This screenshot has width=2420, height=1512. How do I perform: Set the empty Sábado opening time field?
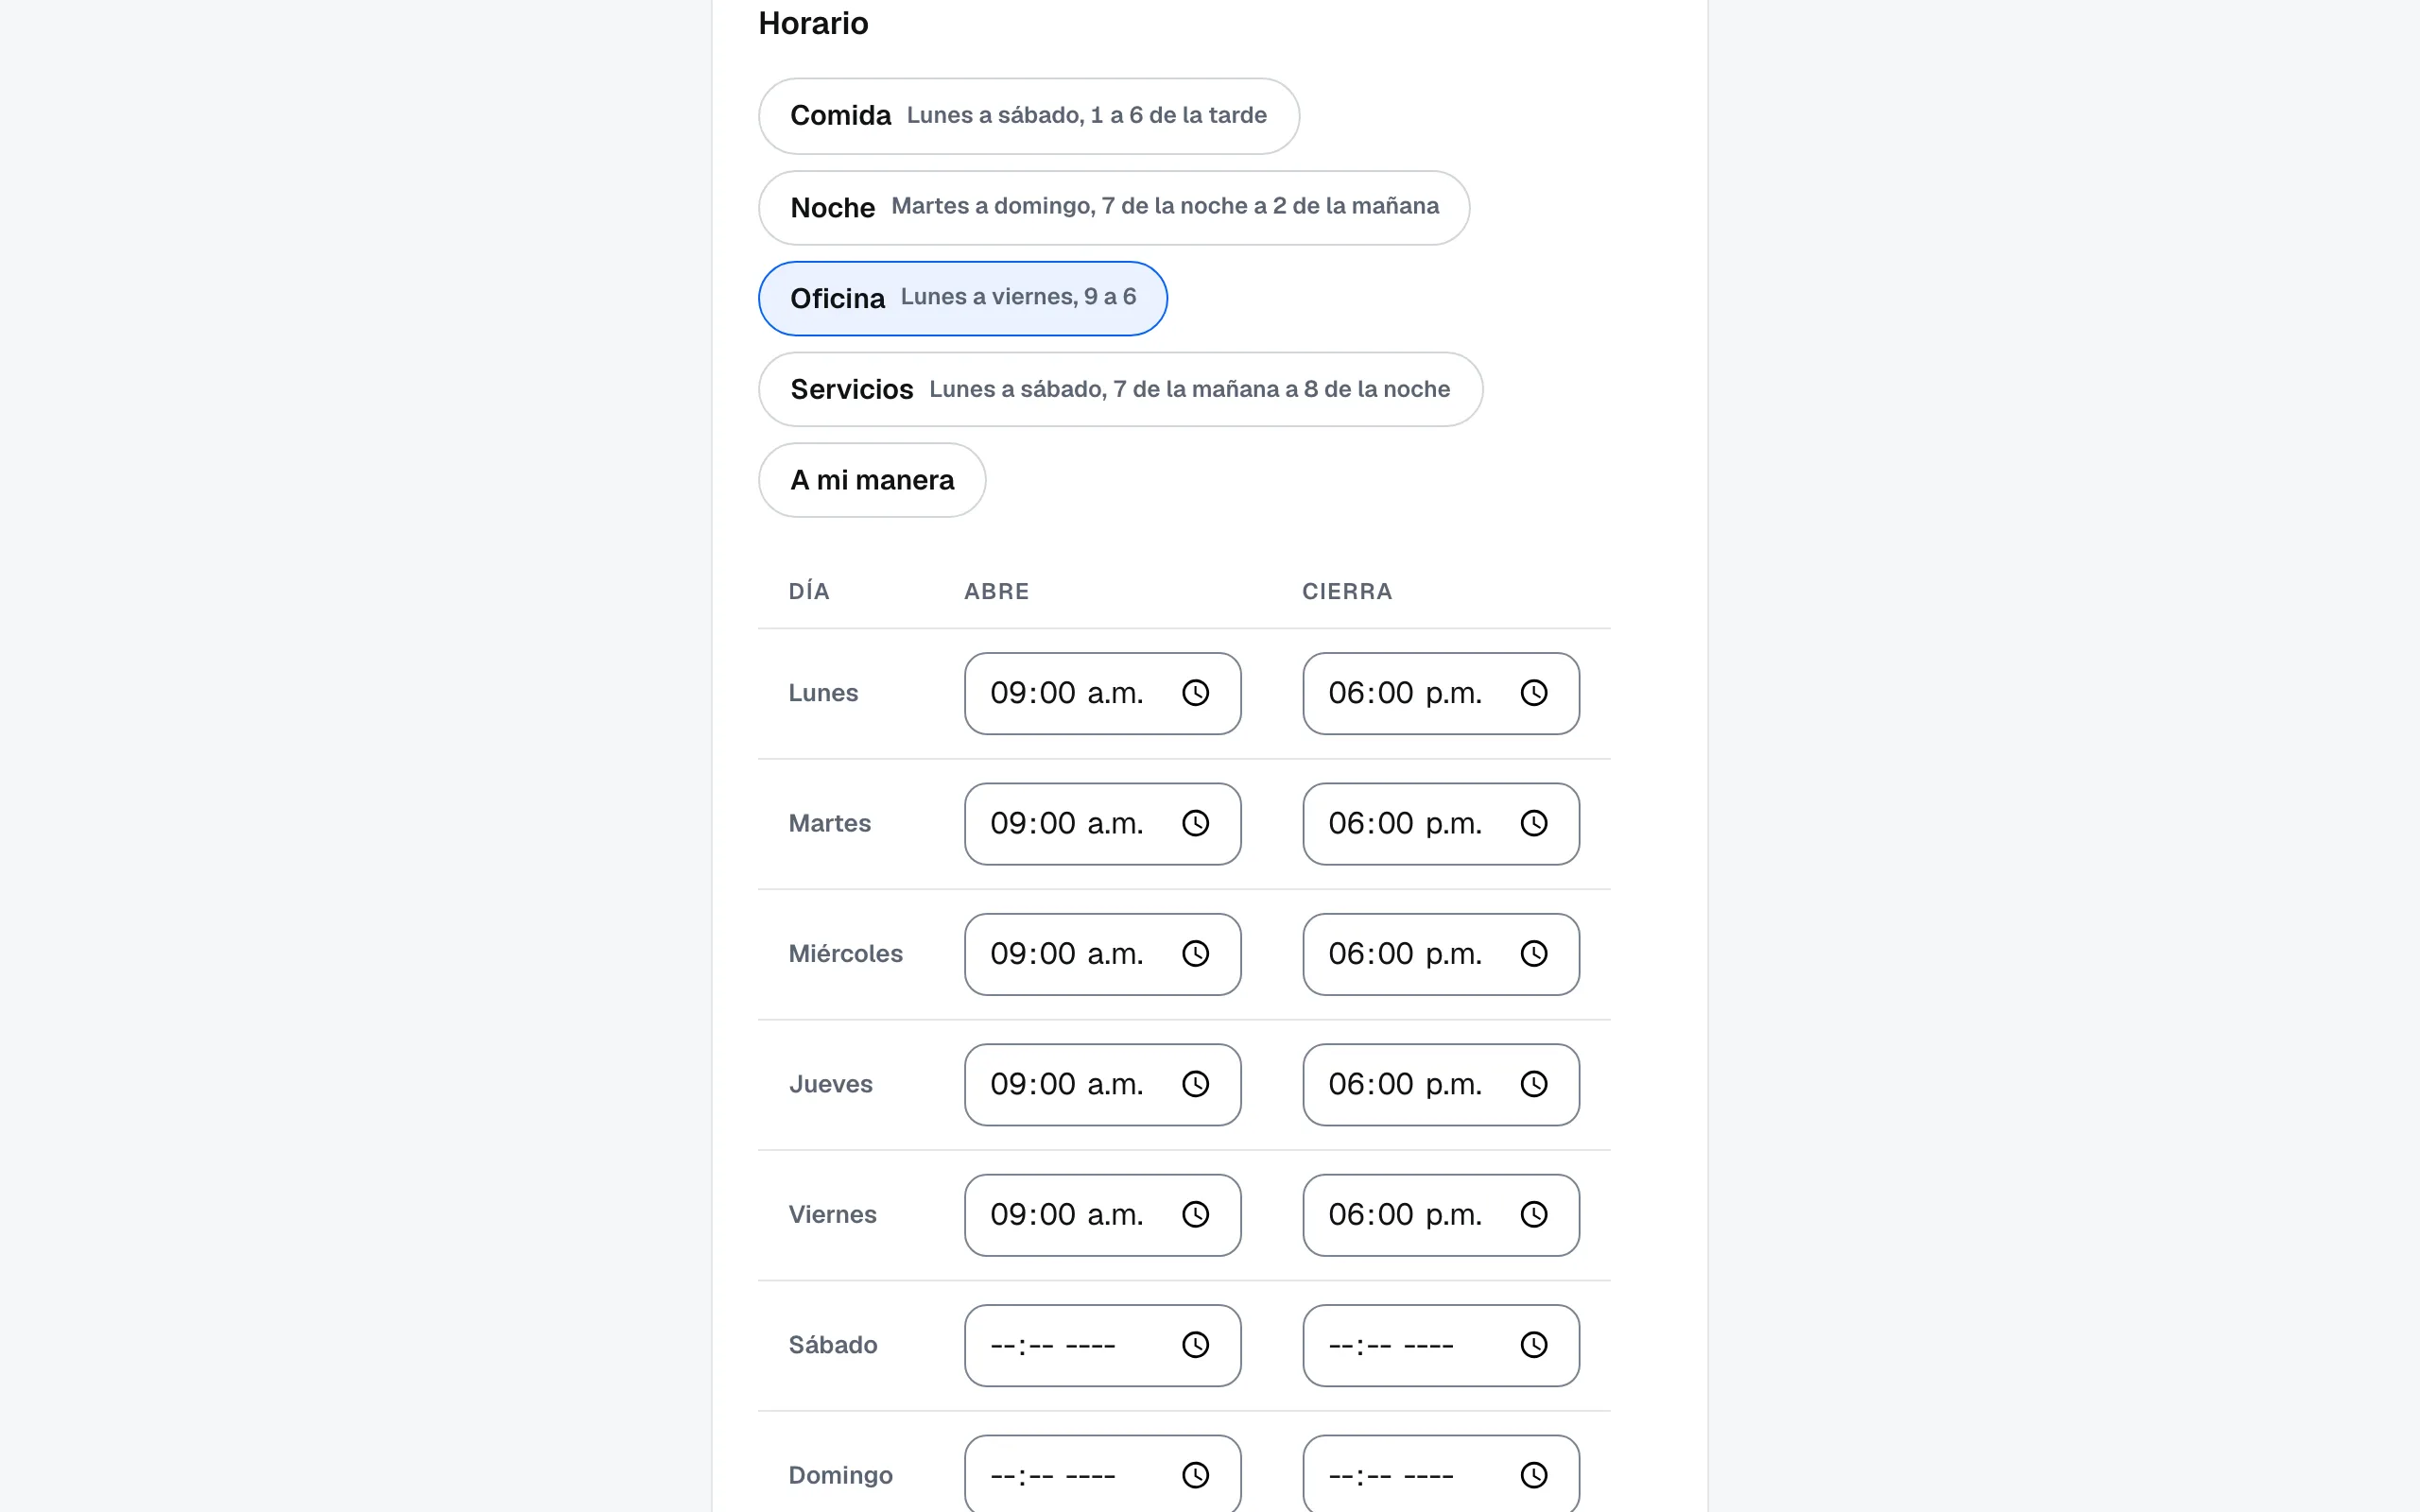(1102, 1345)
